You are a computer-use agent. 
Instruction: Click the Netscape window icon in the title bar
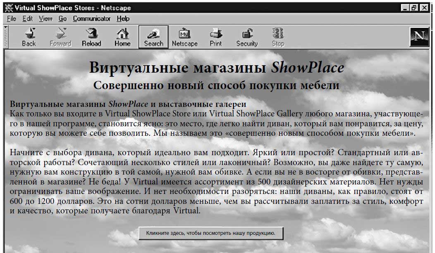[x=8, y=7]
